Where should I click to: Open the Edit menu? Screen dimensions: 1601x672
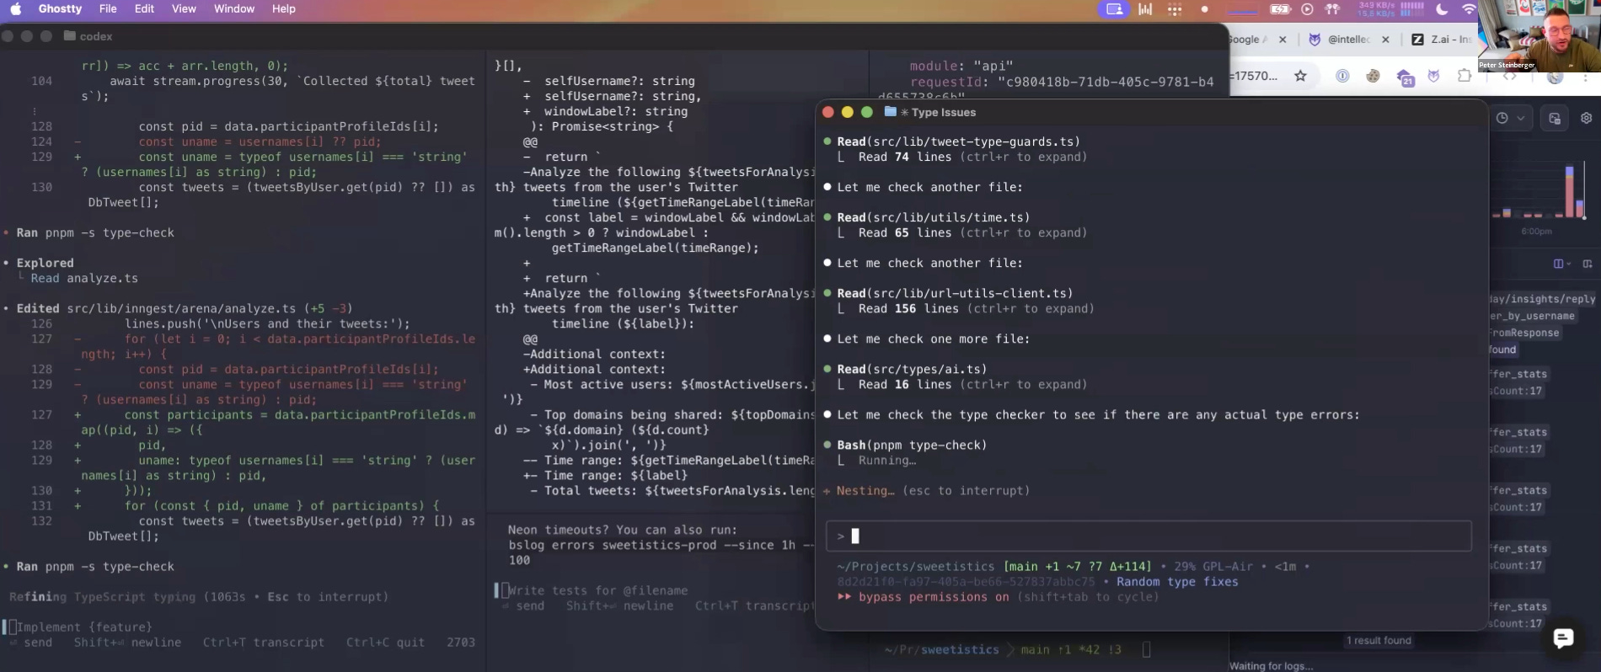coord(144,9)
